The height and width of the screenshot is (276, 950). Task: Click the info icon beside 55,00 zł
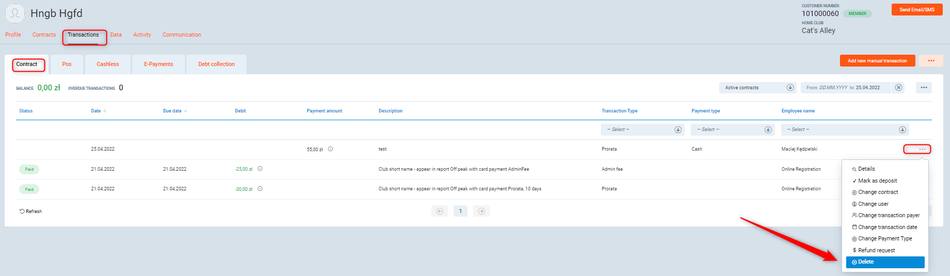point(330,149)
